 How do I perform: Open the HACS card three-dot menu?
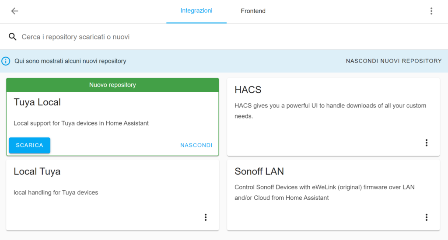point(426,143)
